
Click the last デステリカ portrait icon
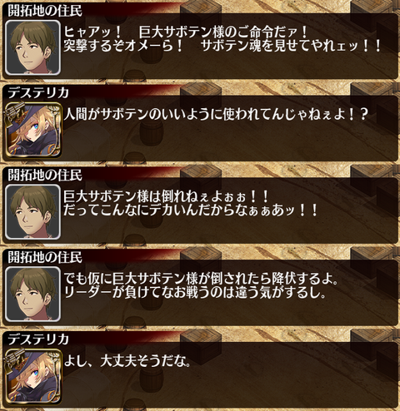tap(32, 376)
